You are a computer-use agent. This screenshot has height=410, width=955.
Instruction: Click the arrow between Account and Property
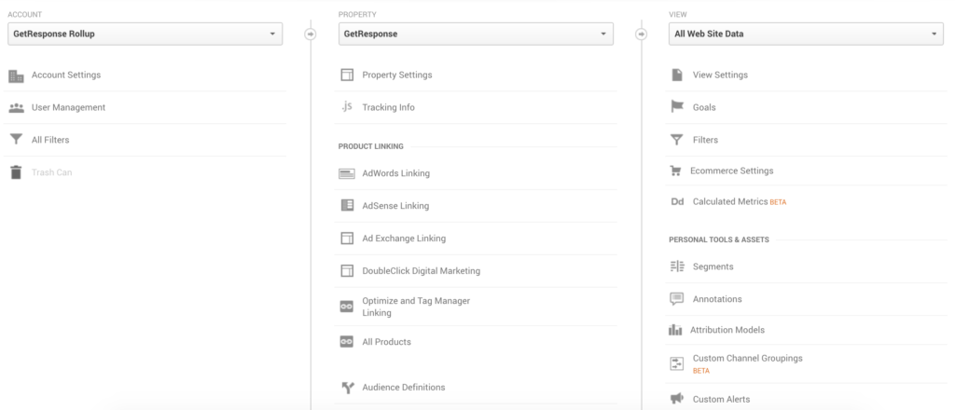click(x=311, y=34)
